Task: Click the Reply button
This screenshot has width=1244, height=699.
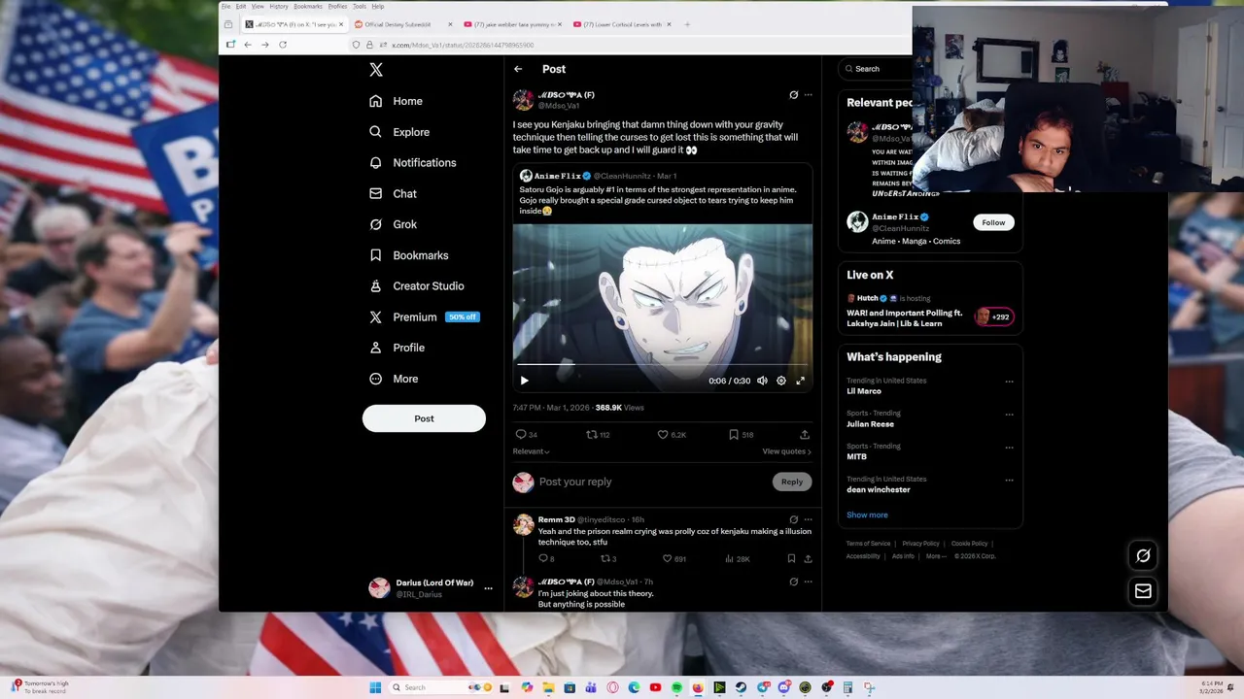Action: (792, 482)
